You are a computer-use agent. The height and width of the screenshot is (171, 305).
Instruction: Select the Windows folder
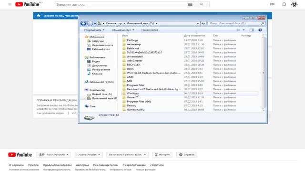(x=132, y=93)
